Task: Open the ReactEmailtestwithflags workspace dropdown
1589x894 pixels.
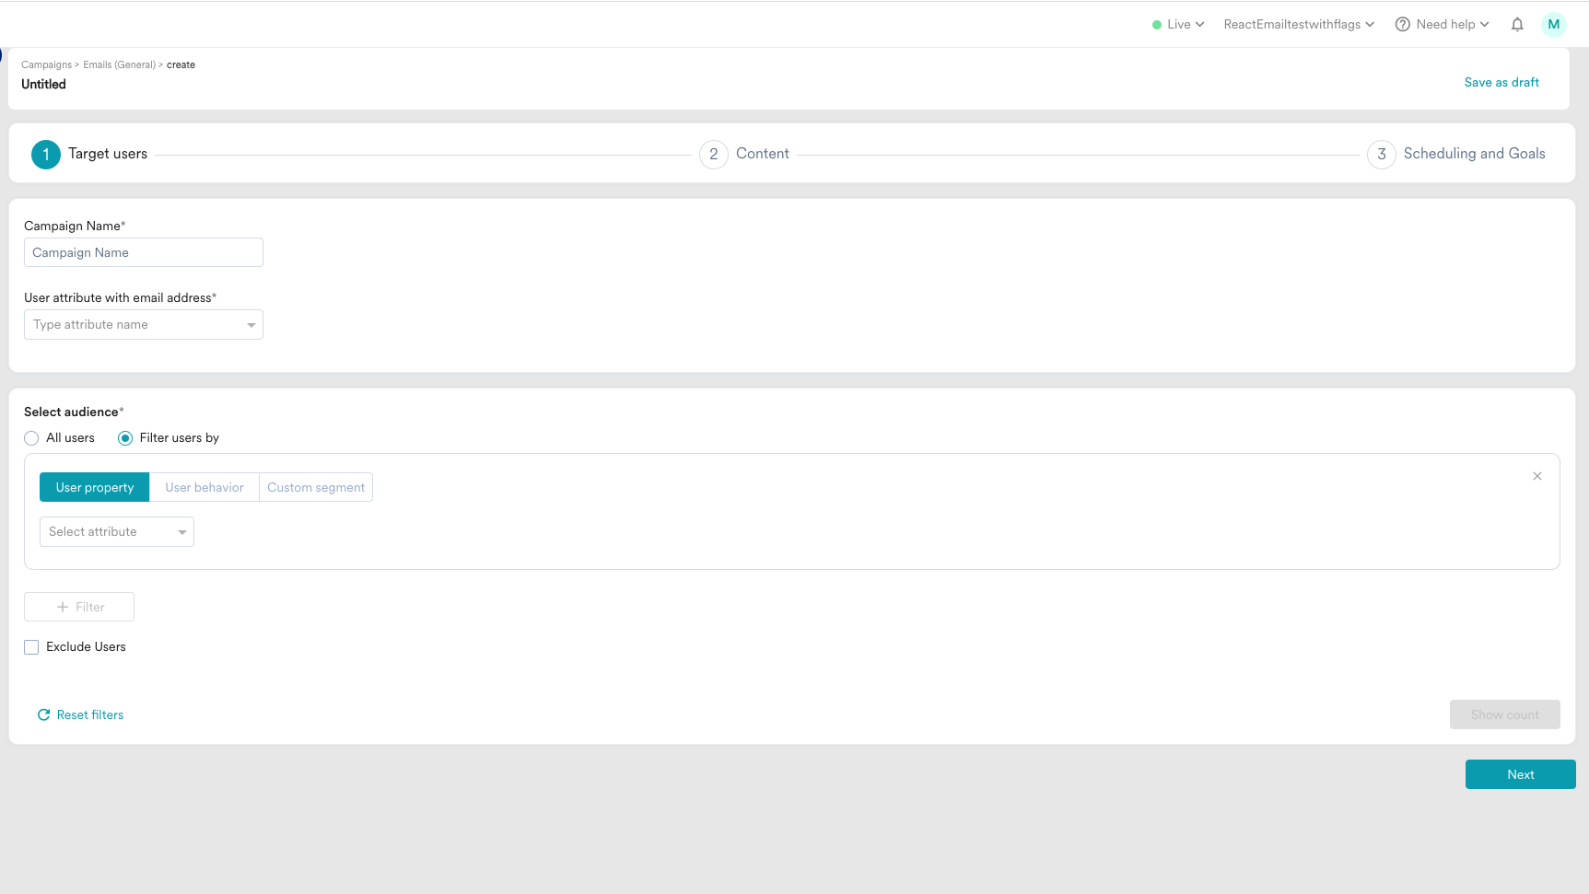Action: point(1299,25)
